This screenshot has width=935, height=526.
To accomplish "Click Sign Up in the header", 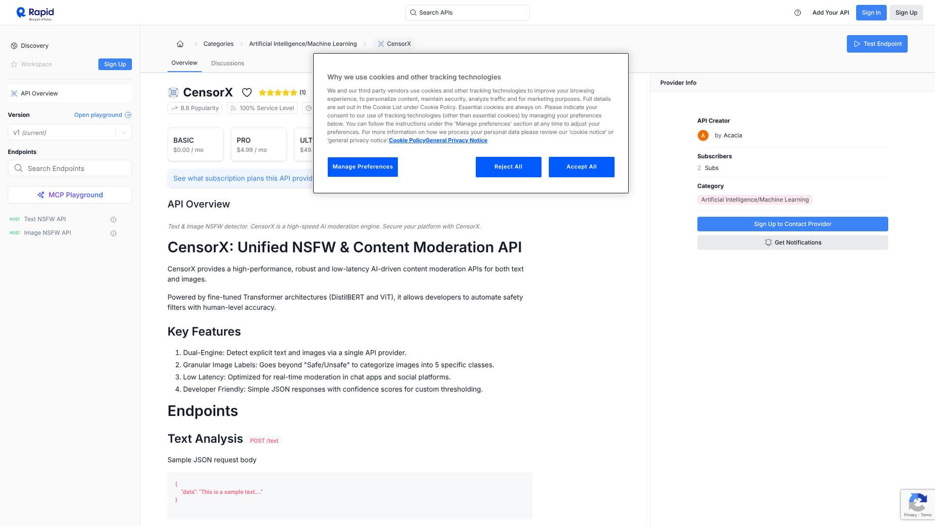I will pyautogui.click(x=906, y=13).
